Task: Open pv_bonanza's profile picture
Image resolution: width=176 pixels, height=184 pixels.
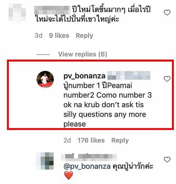Action: click(x=45, y=79)
